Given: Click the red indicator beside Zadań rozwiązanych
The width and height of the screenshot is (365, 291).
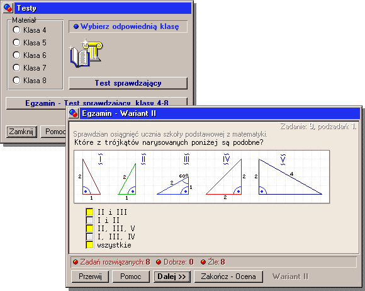Looking at the screenshot, I should 76,262.
